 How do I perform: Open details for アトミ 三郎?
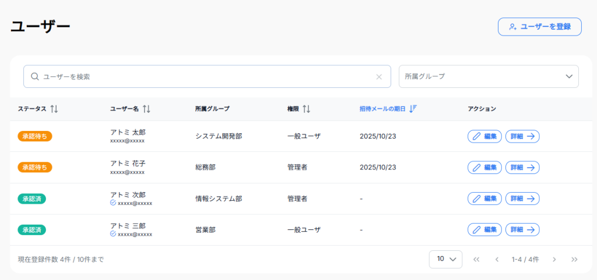(x=522, y=229)
